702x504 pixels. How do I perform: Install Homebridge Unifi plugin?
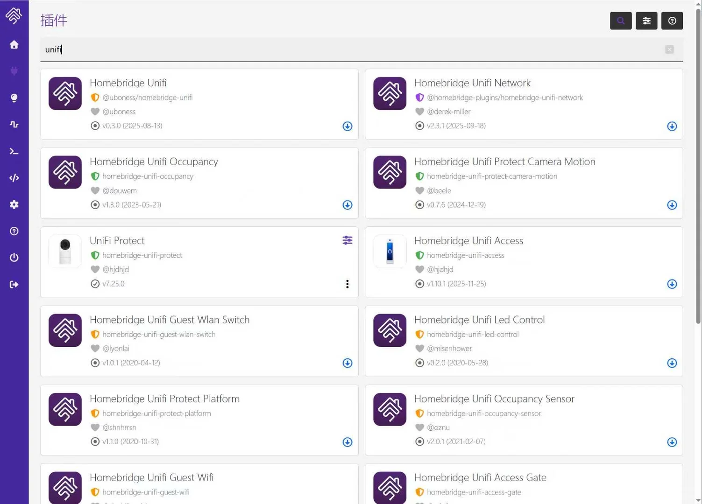tap(347, 126)
